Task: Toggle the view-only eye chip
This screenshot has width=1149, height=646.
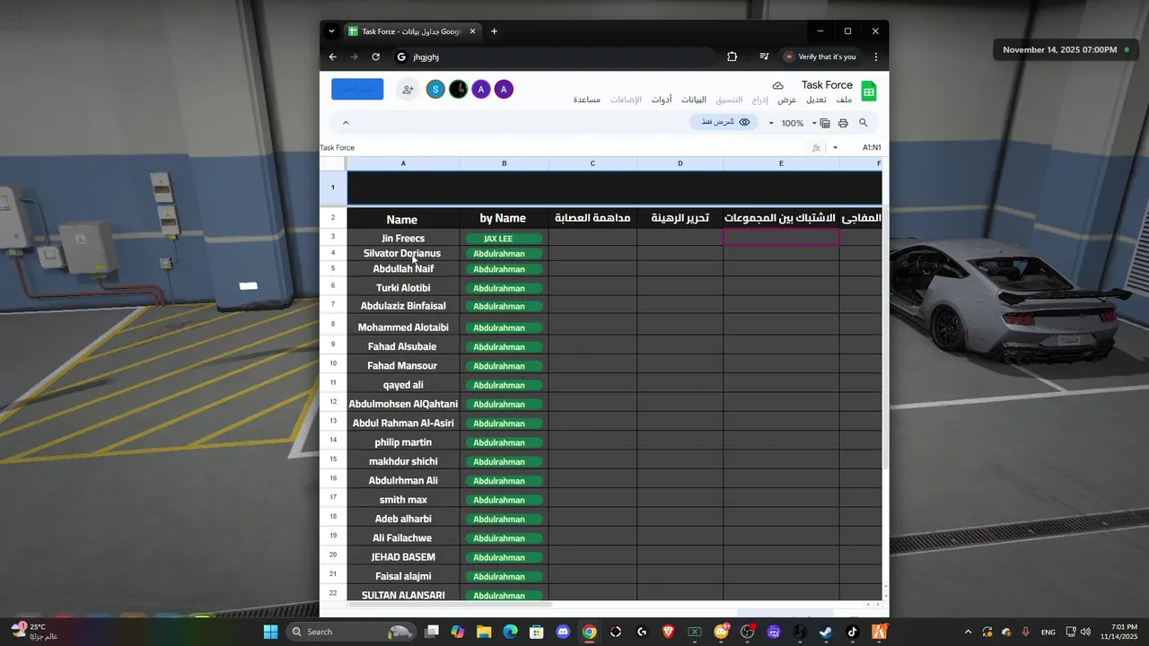Action: click(x=725, y=123)
